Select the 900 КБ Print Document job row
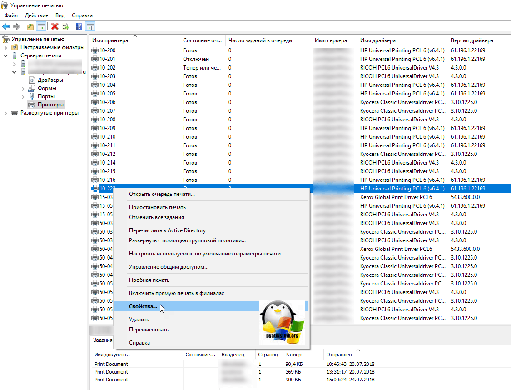511x390 pixels. [x=111, y=380]
